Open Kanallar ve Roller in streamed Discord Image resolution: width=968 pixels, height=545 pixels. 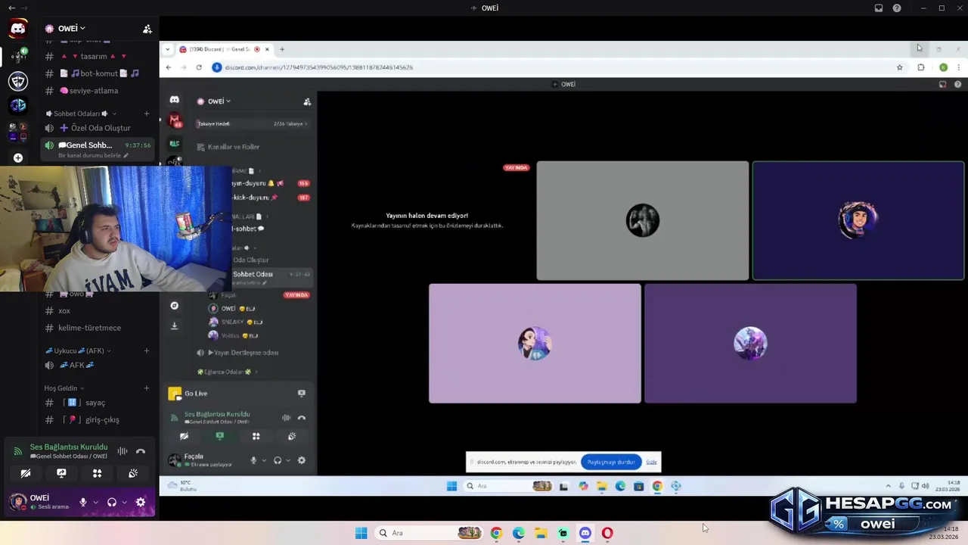click(x=228, y=147)
